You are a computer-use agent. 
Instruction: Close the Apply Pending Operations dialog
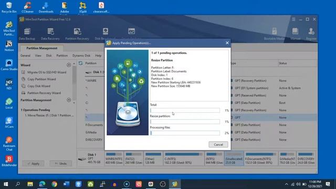point(227,43)
